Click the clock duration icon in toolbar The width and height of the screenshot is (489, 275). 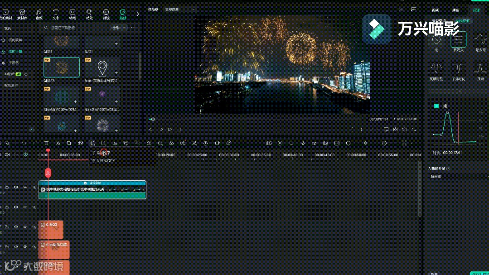tap(205, 143)
